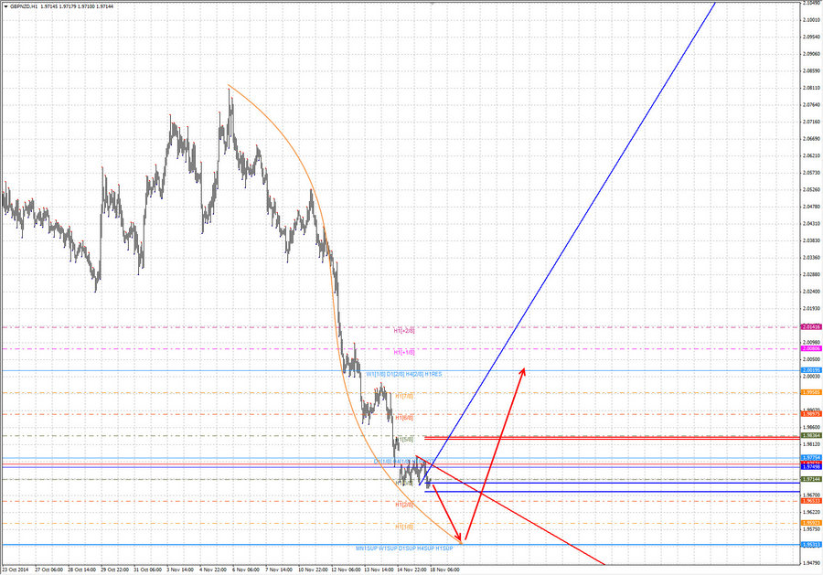The width and height of the screenshot is (823, 575).
Task: Click 2.04780 on the price scale
Action: point(811,207)
